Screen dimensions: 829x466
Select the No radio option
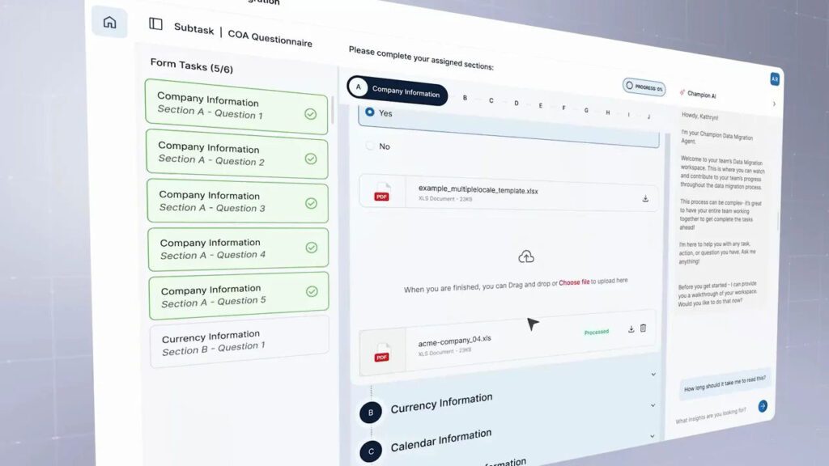tap(371, 146)
